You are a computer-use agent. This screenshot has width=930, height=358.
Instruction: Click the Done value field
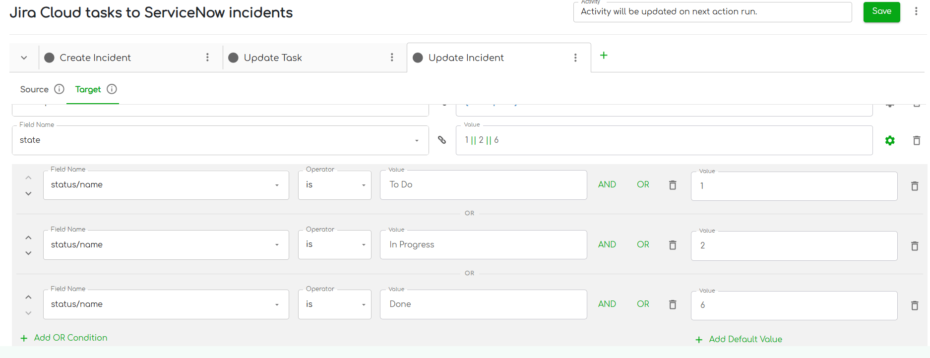484,304
